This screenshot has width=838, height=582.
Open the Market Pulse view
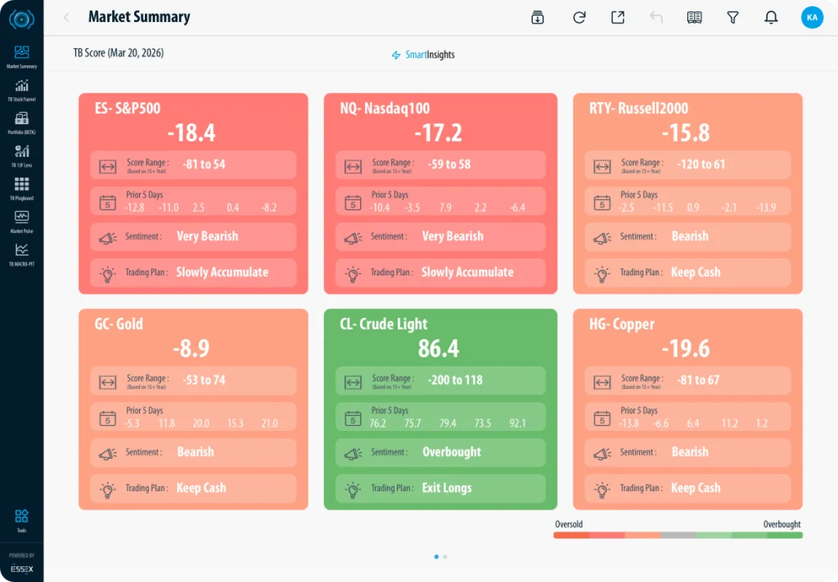(x=21, y=218)
